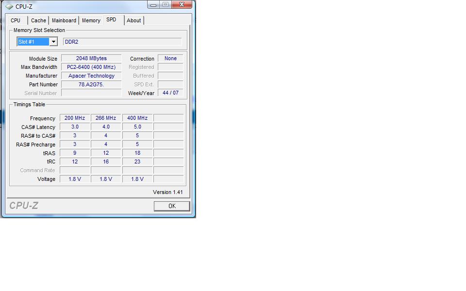Click the Slot #1 combo box selection
466x291 pixels.
point(33,42)
